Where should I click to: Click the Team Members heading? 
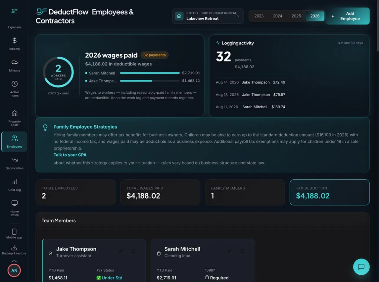point(58,220)
